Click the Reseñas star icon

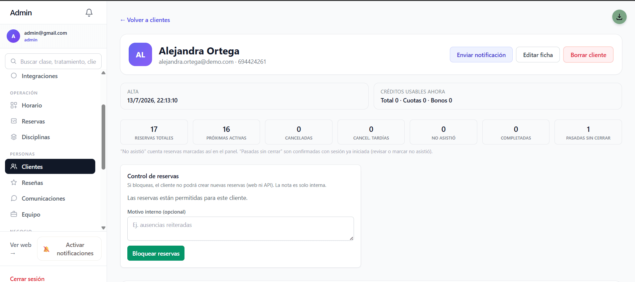coord(14,183)
